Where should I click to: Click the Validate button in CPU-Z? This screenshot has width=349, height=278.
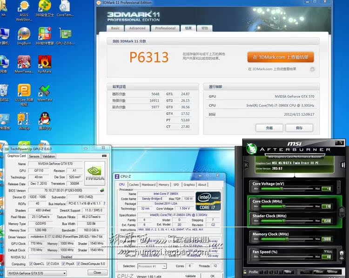pyautogui.click(x=190, y=276)
